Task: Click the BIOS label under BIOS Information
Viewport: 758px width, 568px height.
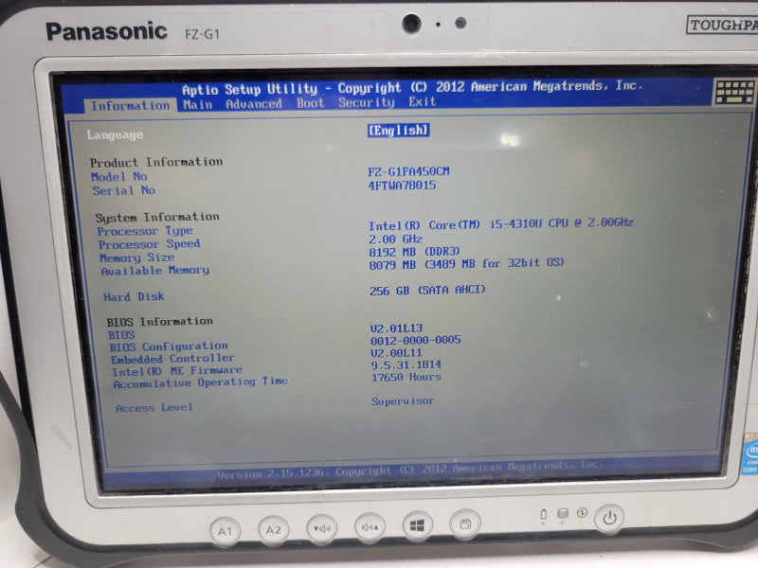Action: pos(121,335)
